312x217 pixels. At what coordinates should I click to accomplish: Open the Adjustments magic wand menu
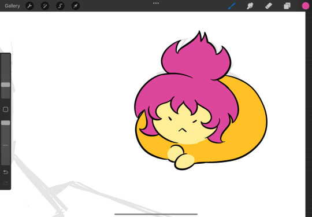click(x=45, y=6)
